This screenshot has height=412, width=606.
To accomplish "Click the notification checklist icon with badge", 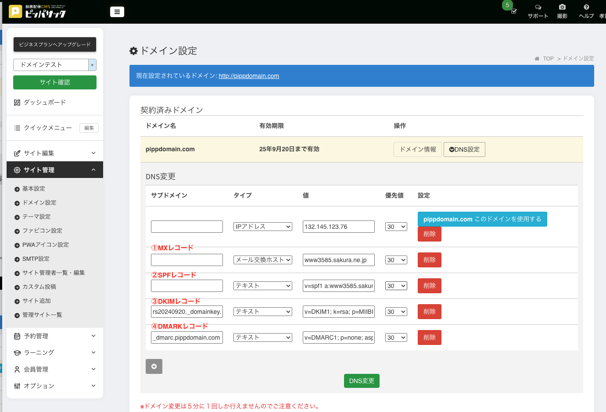I will (x=513, y=11).
